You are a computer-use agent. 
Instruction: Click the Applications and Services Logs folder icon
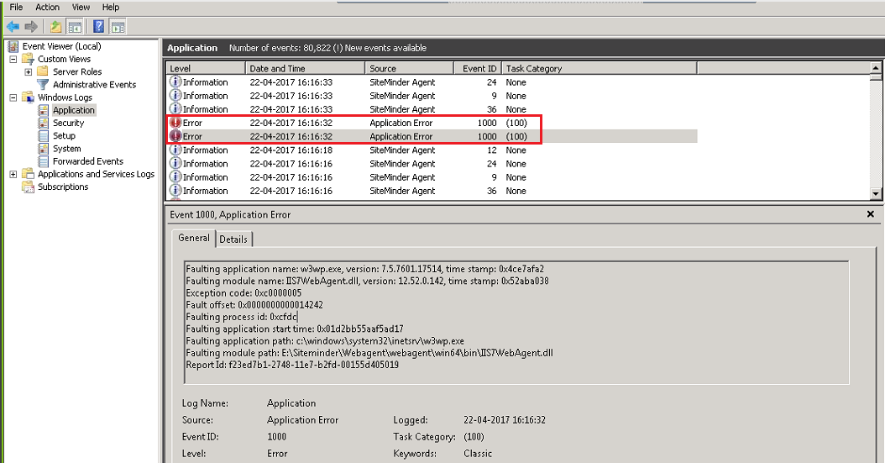(x=28, y=174)
